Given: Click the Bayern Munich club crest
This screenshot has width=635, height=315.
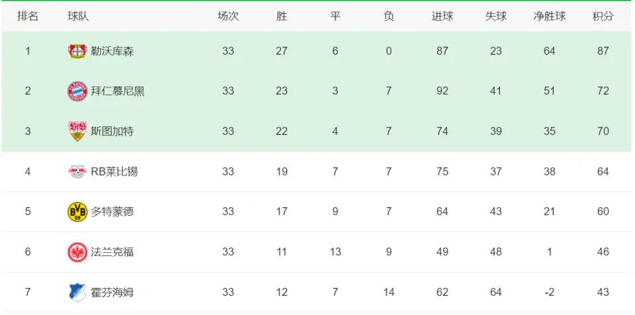Looking at the screenshot, I should coord(77,91).
